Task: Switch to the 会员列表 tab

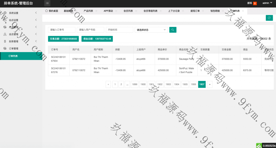Action: pyautogui.click(x=128, y=11)
